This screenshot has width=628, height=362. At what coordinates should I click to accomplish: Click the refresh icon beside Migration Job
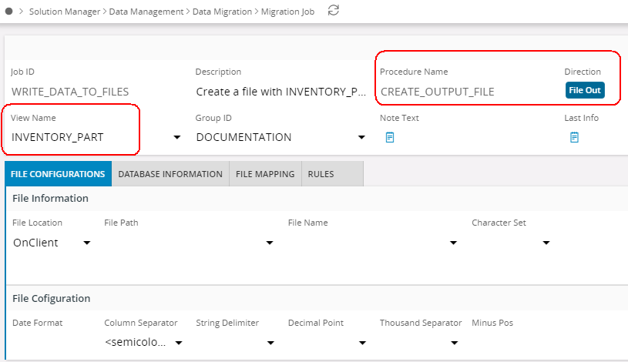click(333, 11)
